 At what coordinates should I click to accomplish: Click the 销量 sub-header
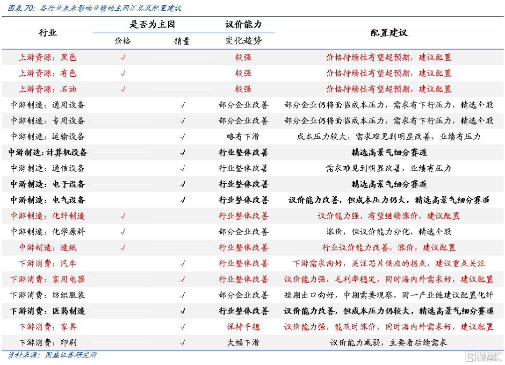pyautogui.click(x=182, y=41)
